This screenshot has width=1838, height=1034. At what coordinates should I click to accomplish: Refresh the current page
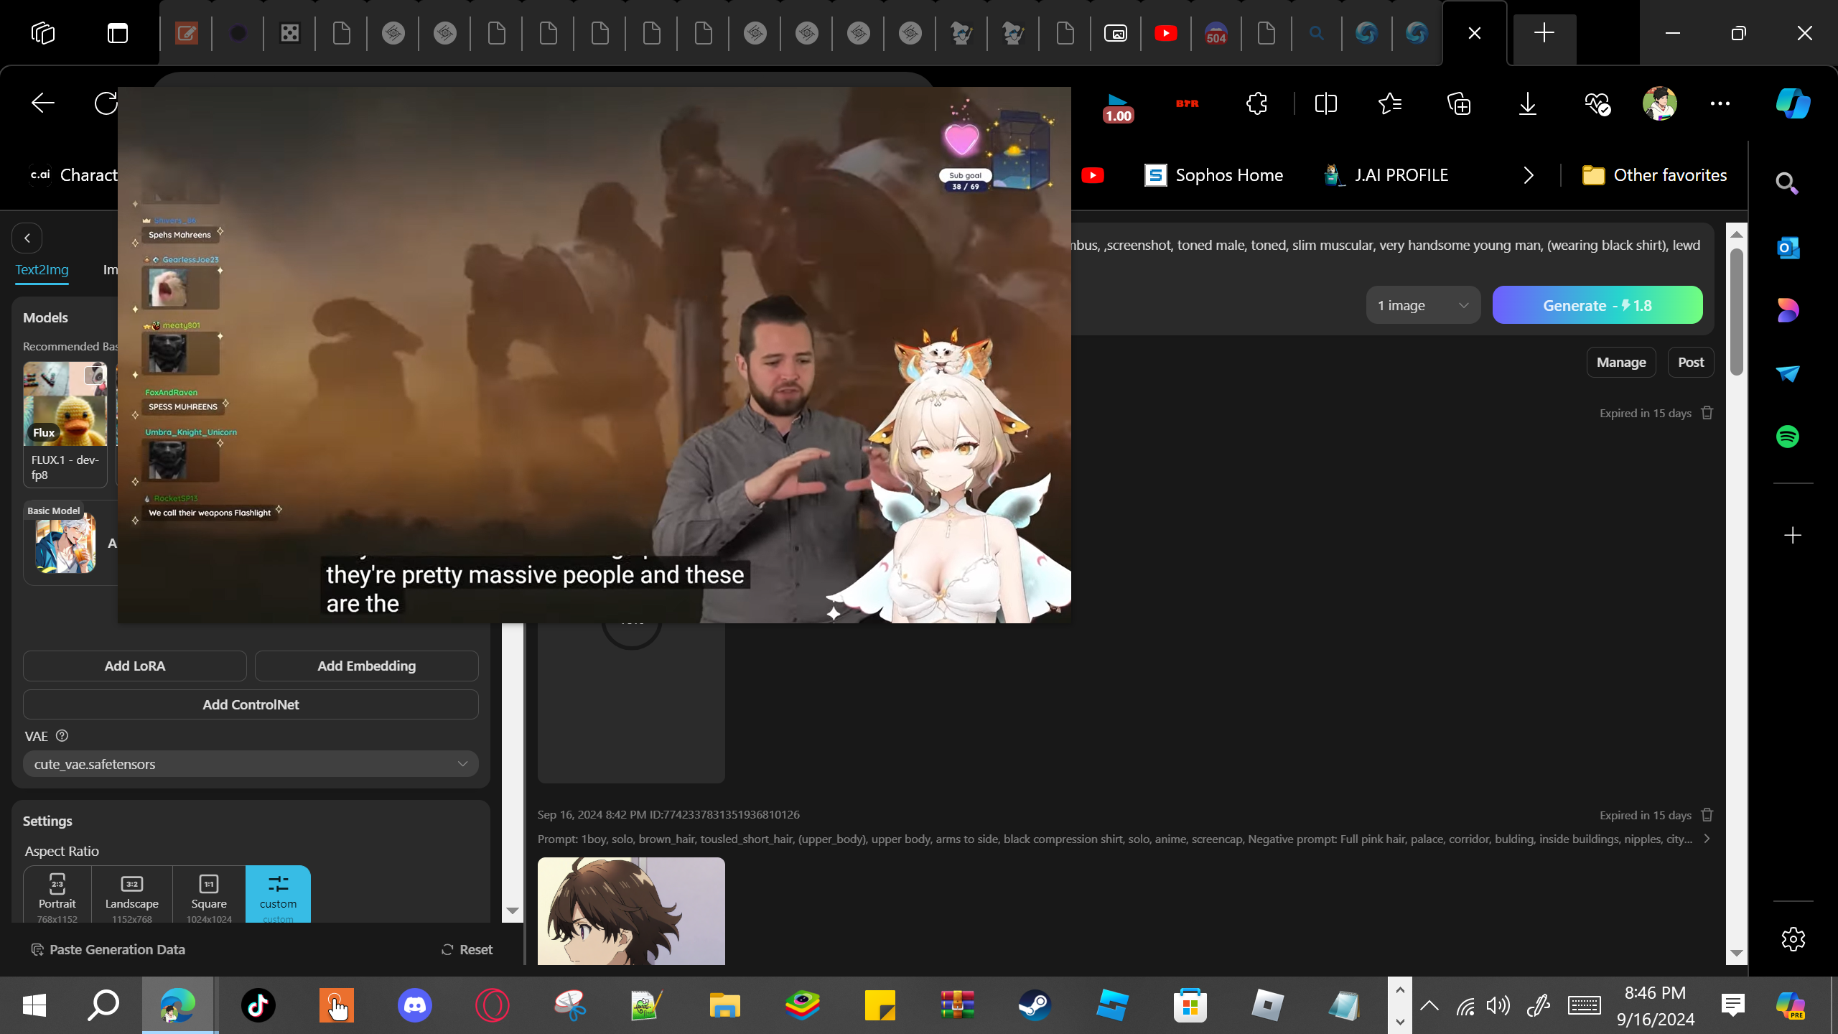point(106,103)
